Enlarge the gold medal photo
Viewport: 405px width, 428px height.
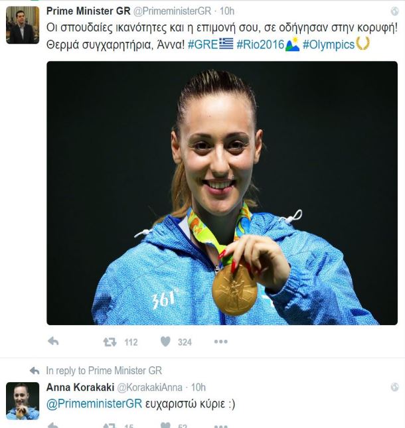coord(222,193)
